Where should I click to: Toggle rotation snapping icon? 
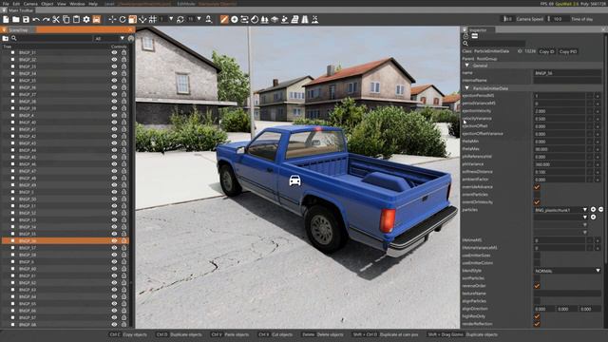tap(180, 19)
